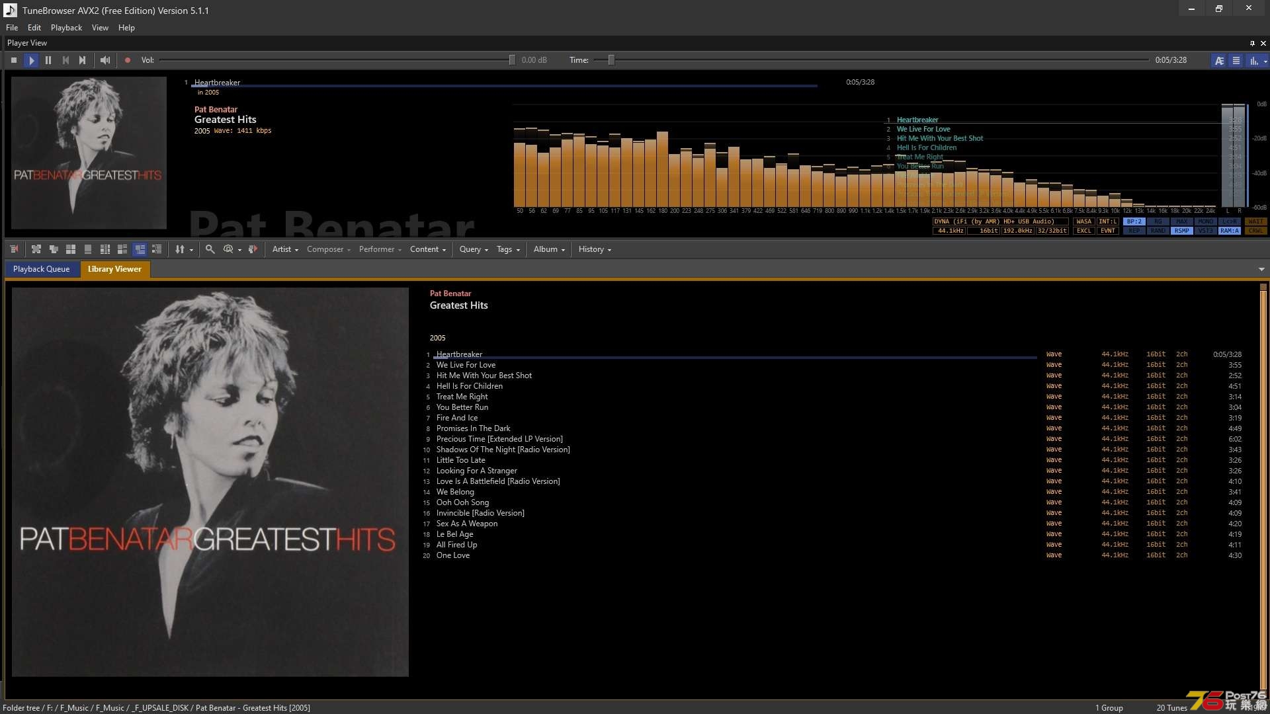Click the font/text style icon in player toolbar

pos(1219,60)
